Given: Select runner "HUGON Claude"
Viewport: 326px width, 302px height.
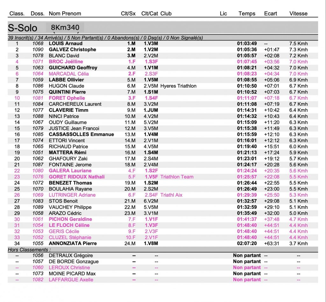Looking at the screenshot, I should point(66,86).
